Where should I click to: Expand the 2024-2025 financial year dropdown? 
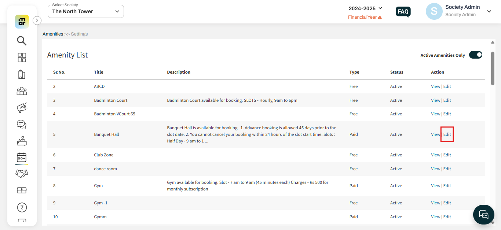coord(365,8)
